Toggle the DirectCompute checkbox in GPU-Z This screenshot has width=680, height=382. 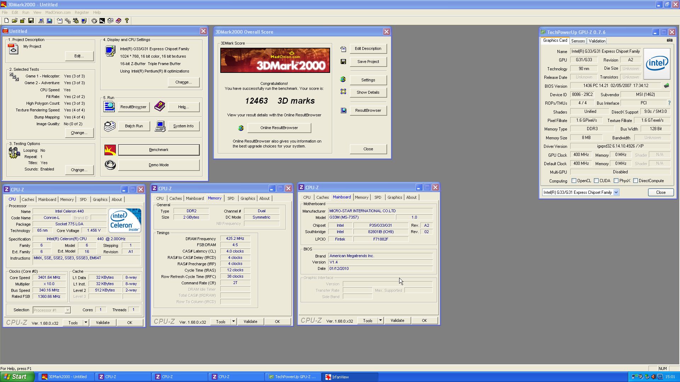click(635, 181)
